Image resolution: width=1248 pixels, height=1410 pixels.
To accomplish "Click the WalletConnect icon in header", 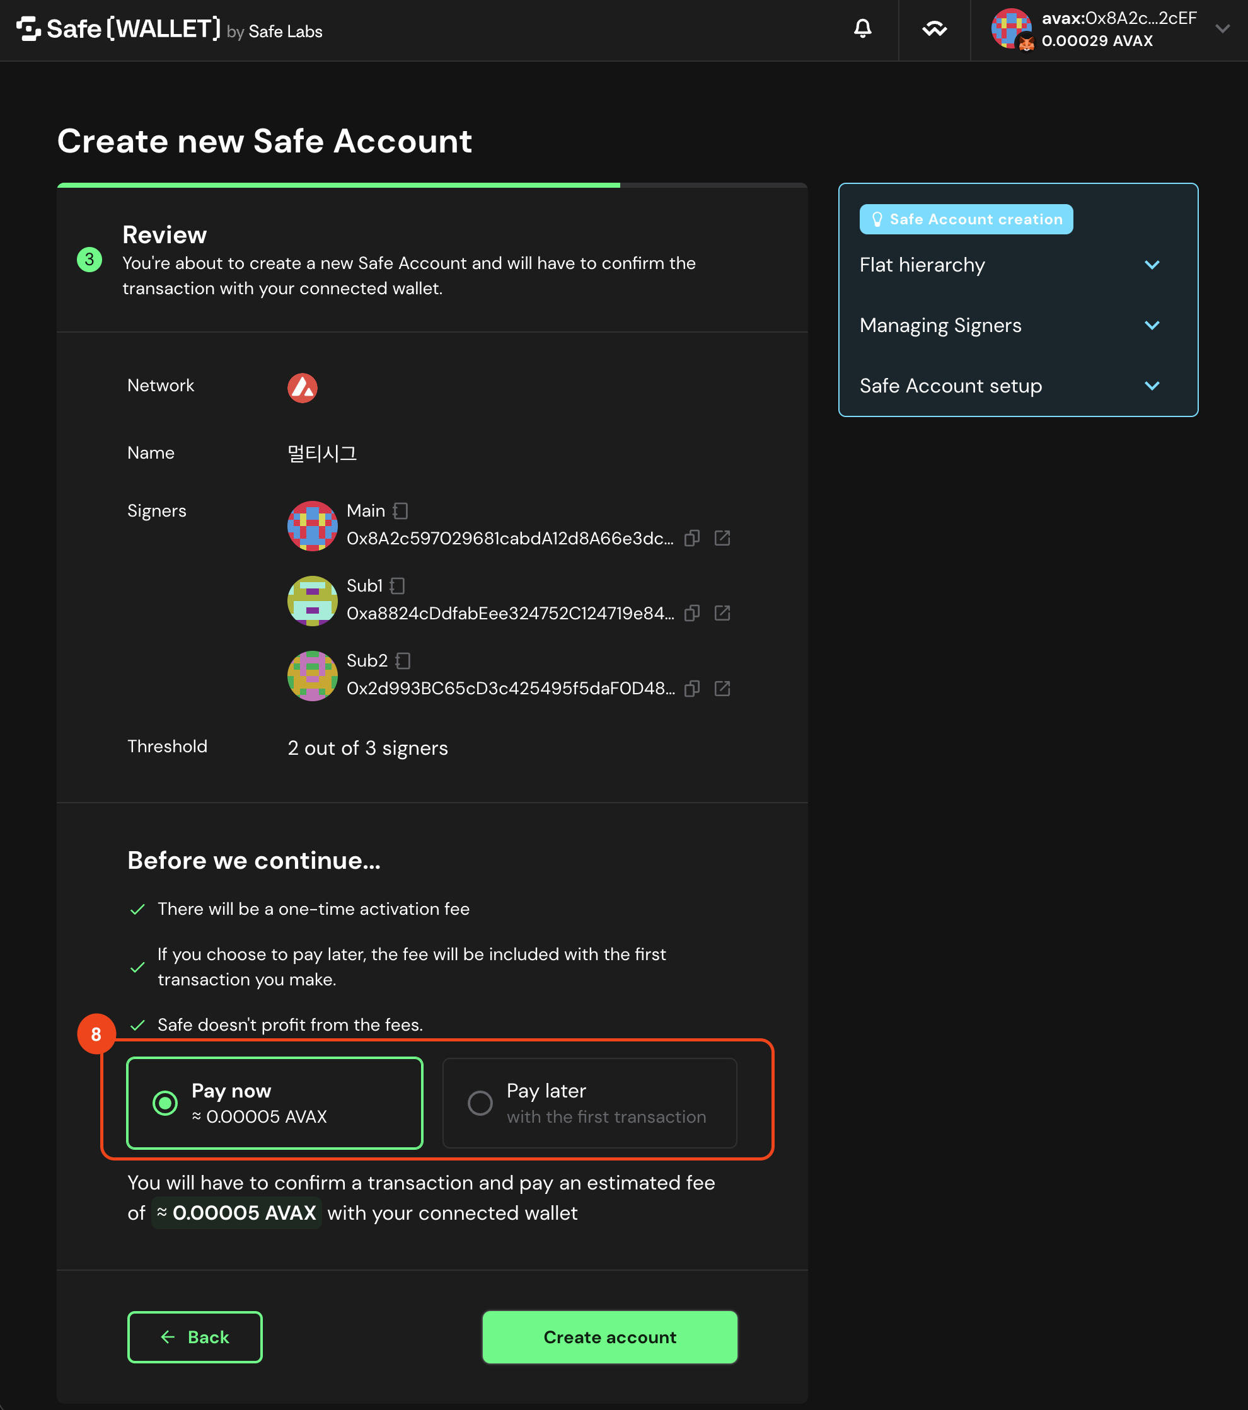I will pos(934,29).
